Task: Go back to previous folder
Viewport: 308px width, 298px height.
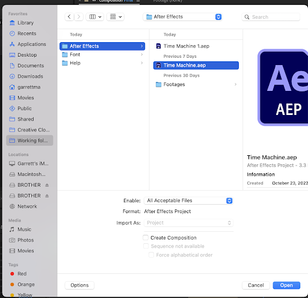Action: (x=69, y=17)
